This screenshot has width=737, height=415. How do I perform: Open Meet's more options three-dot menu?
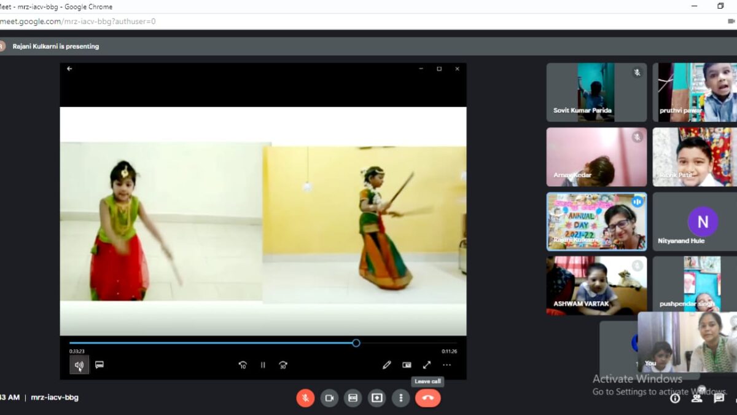[x=401, y=398]
